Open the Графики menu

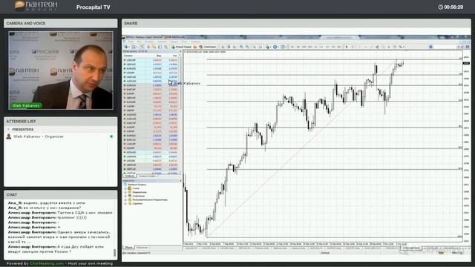[x=162, y=42]
